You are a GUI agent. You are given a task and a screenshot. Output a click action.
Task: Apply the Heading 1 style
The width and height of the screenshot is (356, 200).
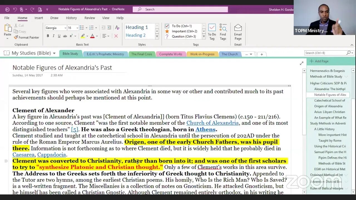pos(137,27)
